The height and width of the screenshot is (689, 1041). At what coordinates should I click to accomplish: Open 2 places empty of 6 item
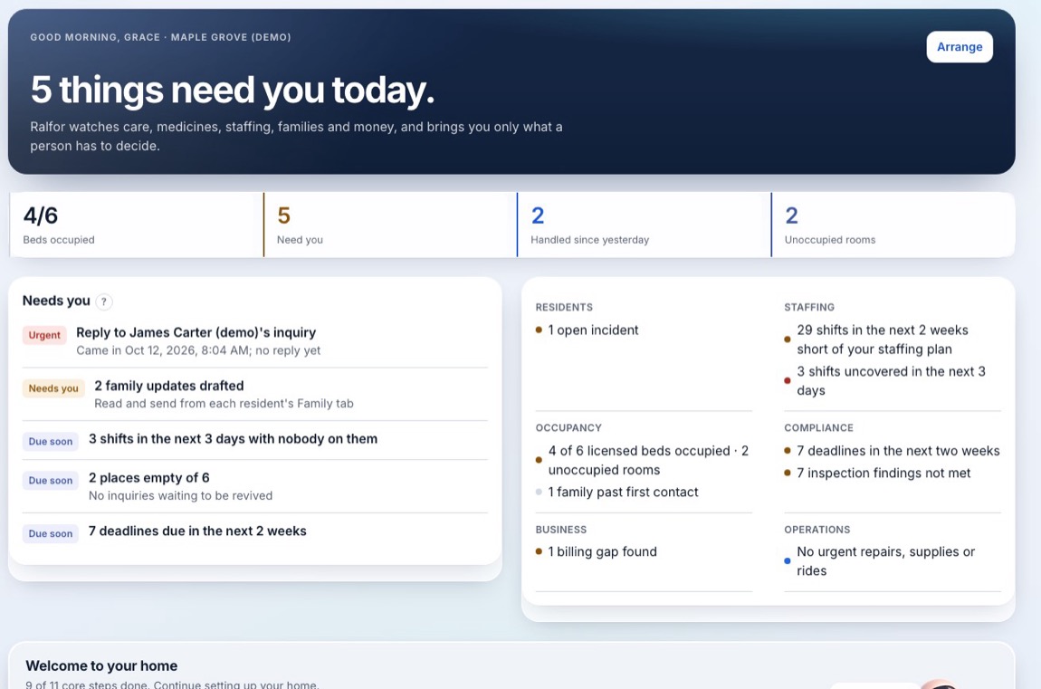(x=255, y=486)
